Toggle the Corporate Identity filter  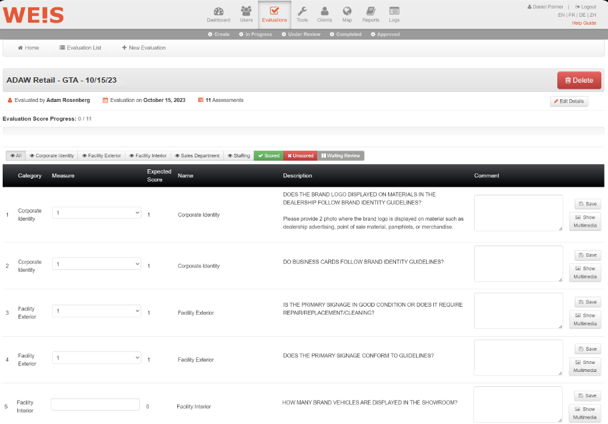click(51, 156)
